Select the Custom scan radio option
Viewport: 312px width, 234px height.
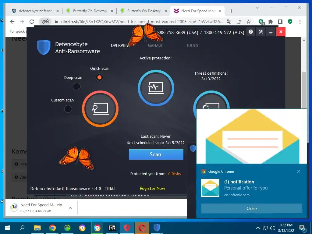(68, 109)
